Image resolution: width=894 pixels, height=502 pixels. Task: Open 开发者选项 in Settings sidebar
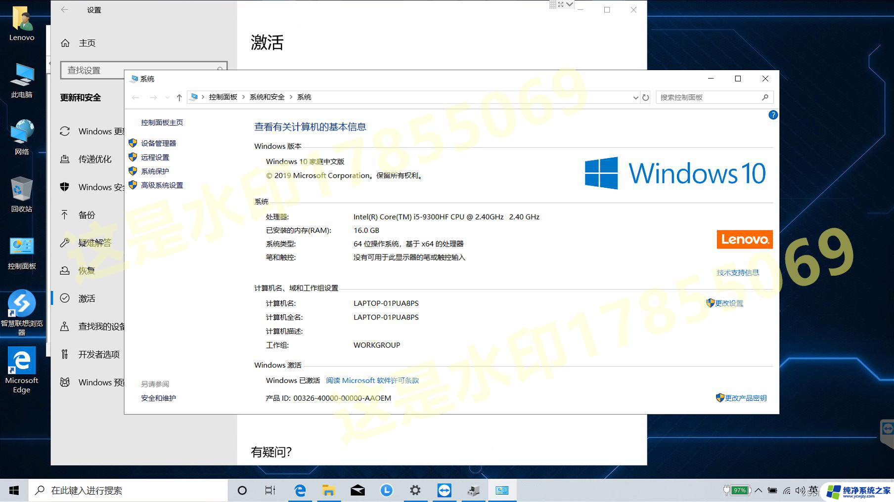pos(92,354)
